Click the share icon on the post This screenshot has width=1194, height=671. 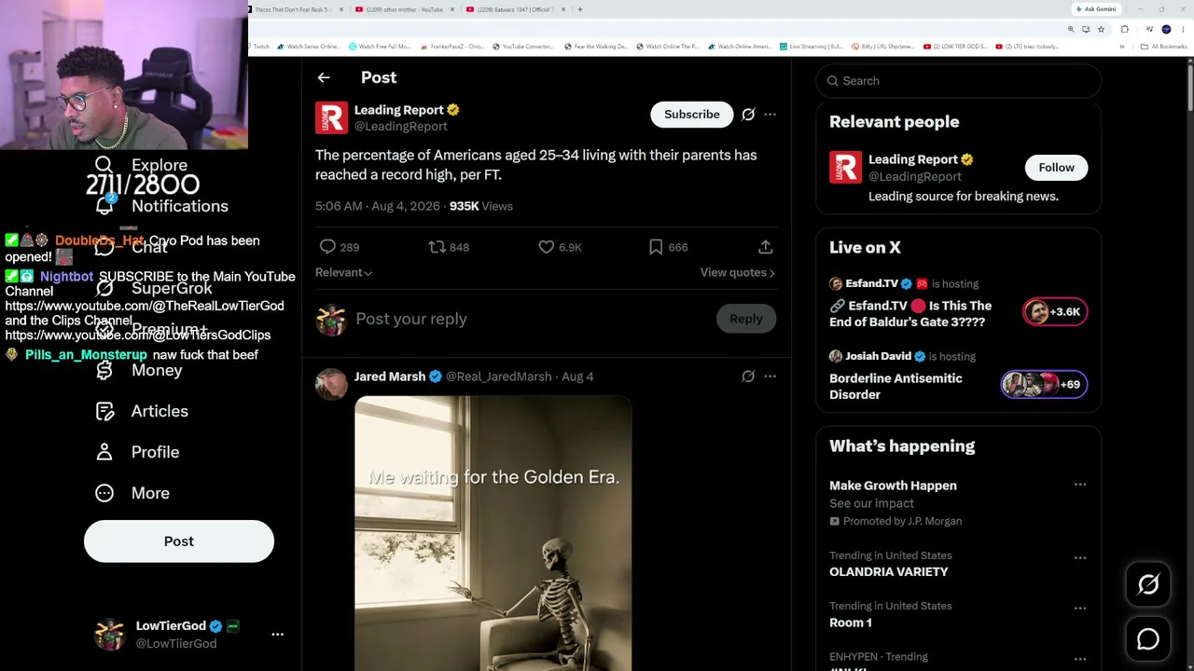766,247
